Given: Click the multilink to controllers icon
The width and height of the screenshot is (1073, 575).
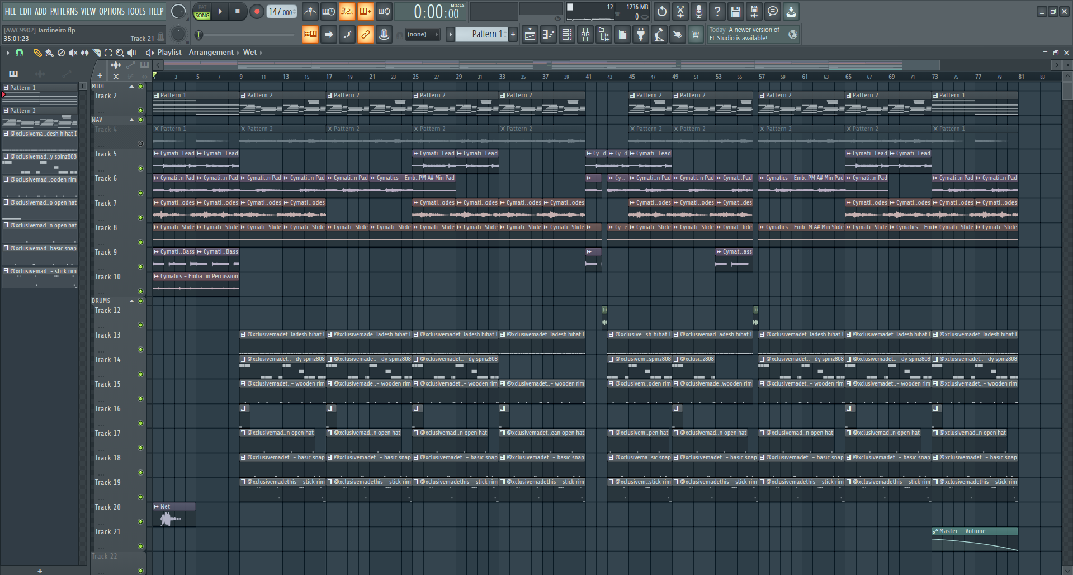Looking at the screenshot, I should [384, 35].
